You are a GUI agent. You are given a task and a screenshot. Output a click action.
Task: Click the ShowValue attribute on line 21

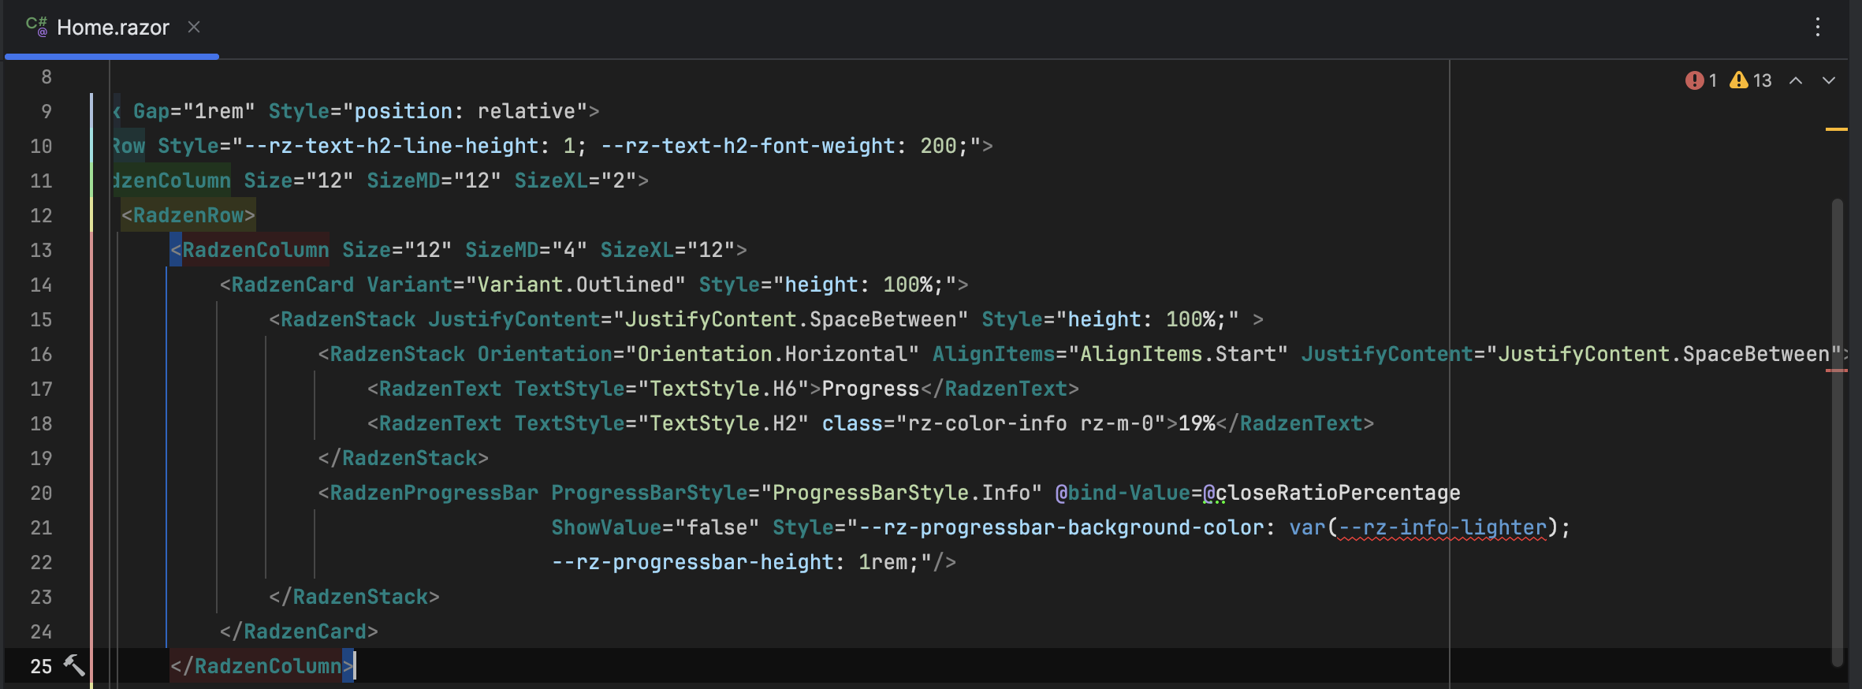606,527
